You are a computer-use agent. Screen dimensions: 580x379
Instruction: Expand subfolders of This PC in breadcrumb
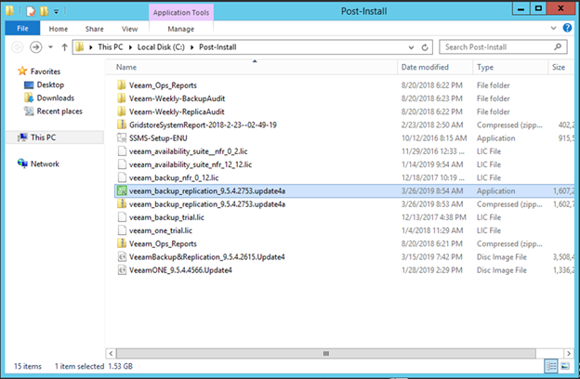pyautogui.click(x=130, y=47)
